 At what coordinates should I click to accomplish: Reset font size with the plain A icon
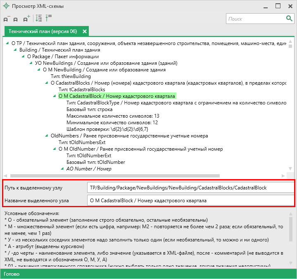coord(16,19)
